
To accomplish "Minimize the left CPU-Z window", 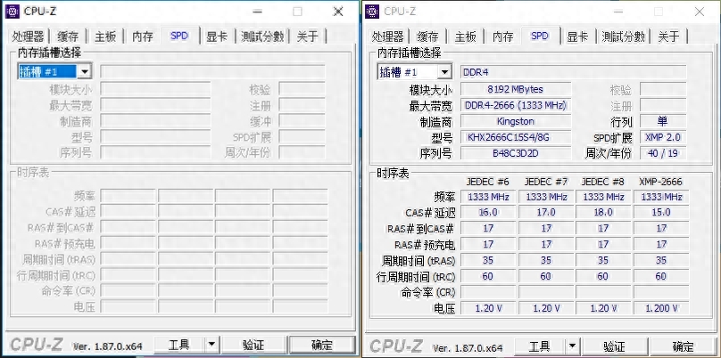I will [x=257, y=12].
